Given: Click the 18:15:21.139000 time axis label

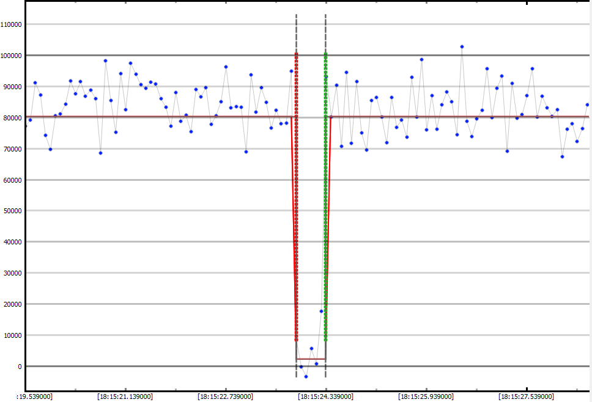Looking at the screenshot, I should coord(125,397).
